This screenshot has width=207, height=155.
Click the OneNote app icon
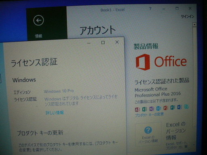(x=152, y=109)
